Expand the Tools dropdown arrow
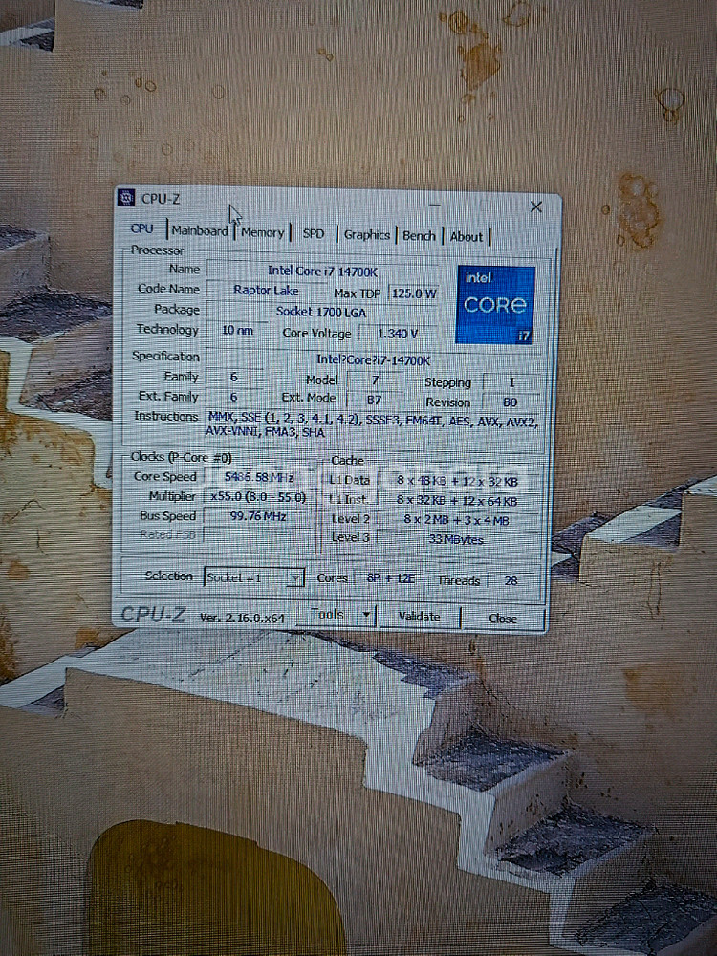This screenshot has height=956, width=717. (365, 616)
